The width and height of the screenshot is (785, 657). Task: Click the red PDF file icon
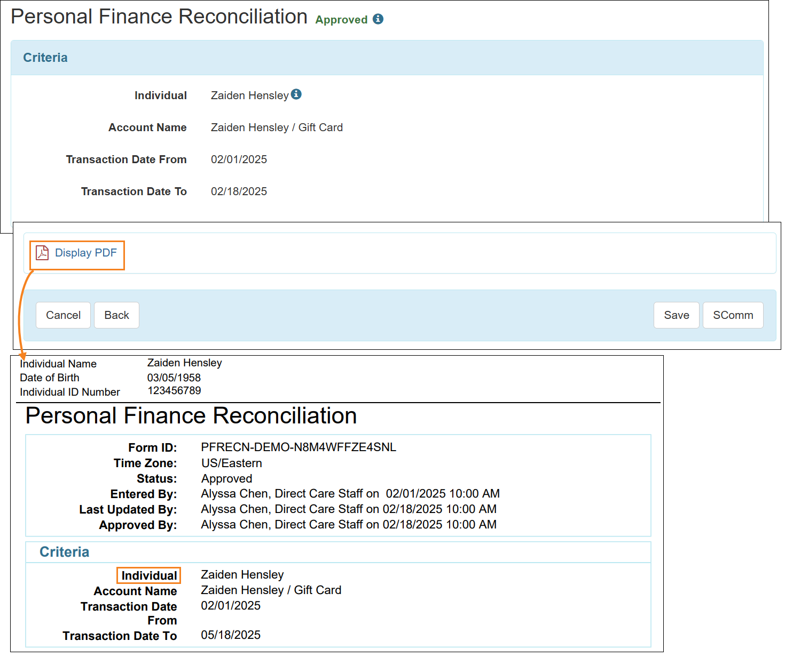[42, 253]
